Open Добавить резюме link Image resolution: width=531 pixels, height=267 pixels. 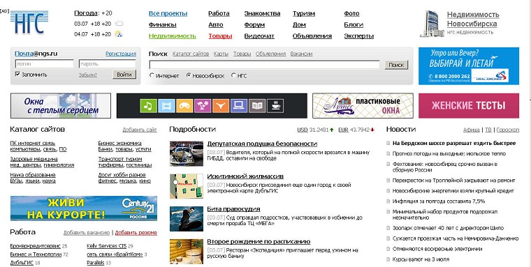[136, 233]
